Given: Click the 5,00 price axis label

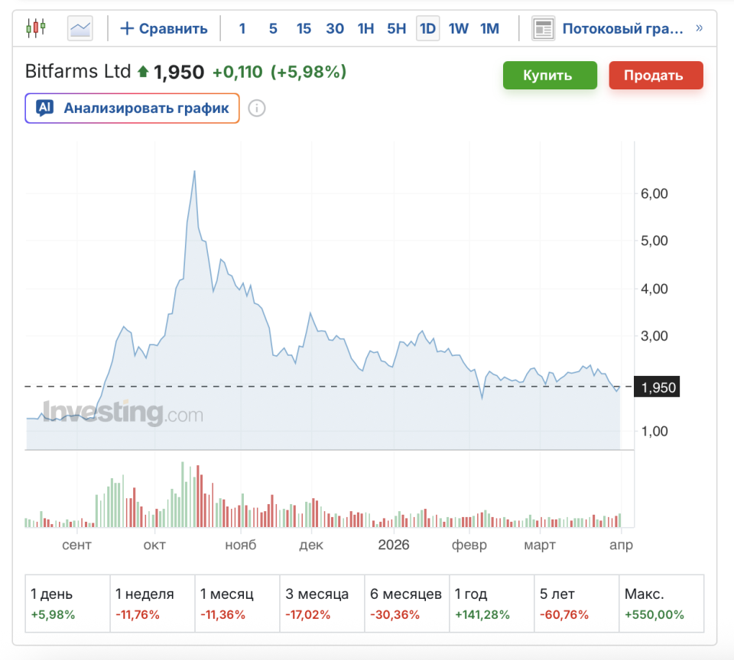Looking at the screenshot, I should pos(654,241).
